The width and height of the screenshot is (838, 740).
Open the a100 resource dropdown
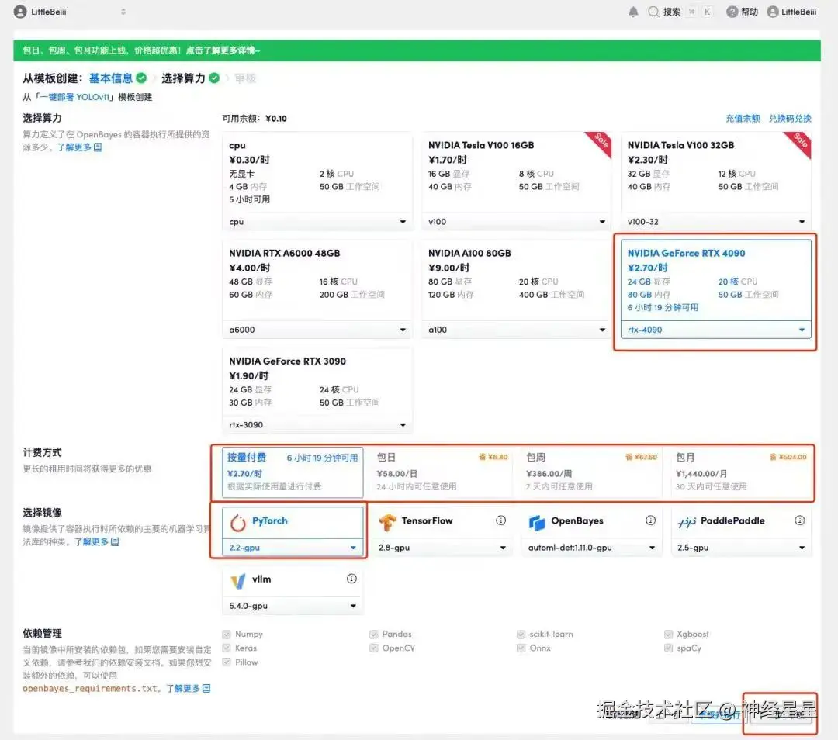(x=517, y=330)
